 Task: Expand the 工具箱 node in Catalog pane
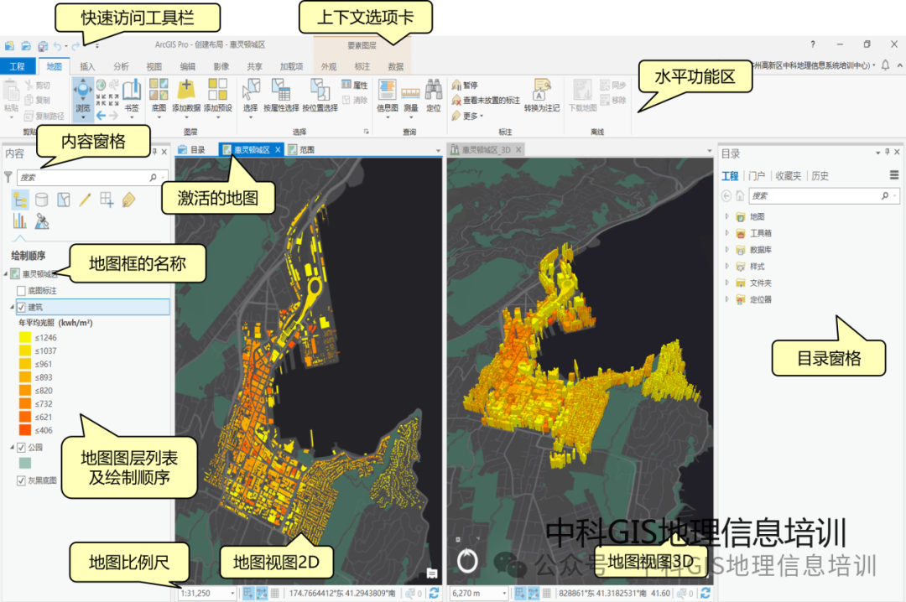point(726,233)
